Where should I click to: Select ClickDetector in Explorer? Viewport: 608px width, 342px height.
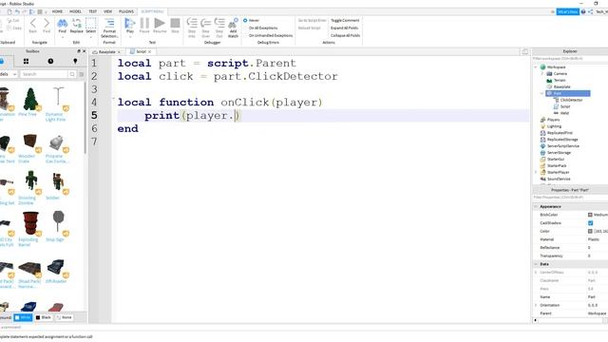[571, 100]
